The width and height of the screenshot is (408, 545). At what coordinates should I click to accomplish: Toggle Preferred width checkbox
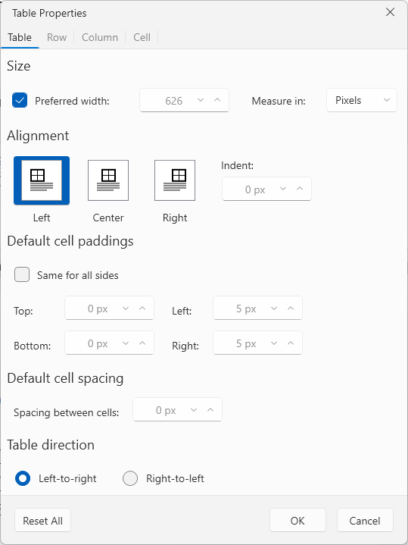coord(20,101)
